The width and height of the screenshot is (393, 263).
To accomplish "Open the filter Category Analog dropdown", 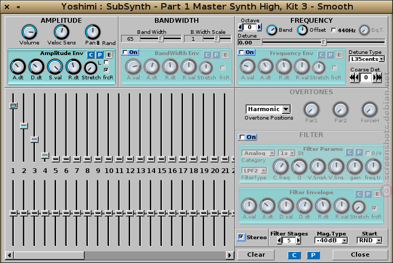I will 259,153.
